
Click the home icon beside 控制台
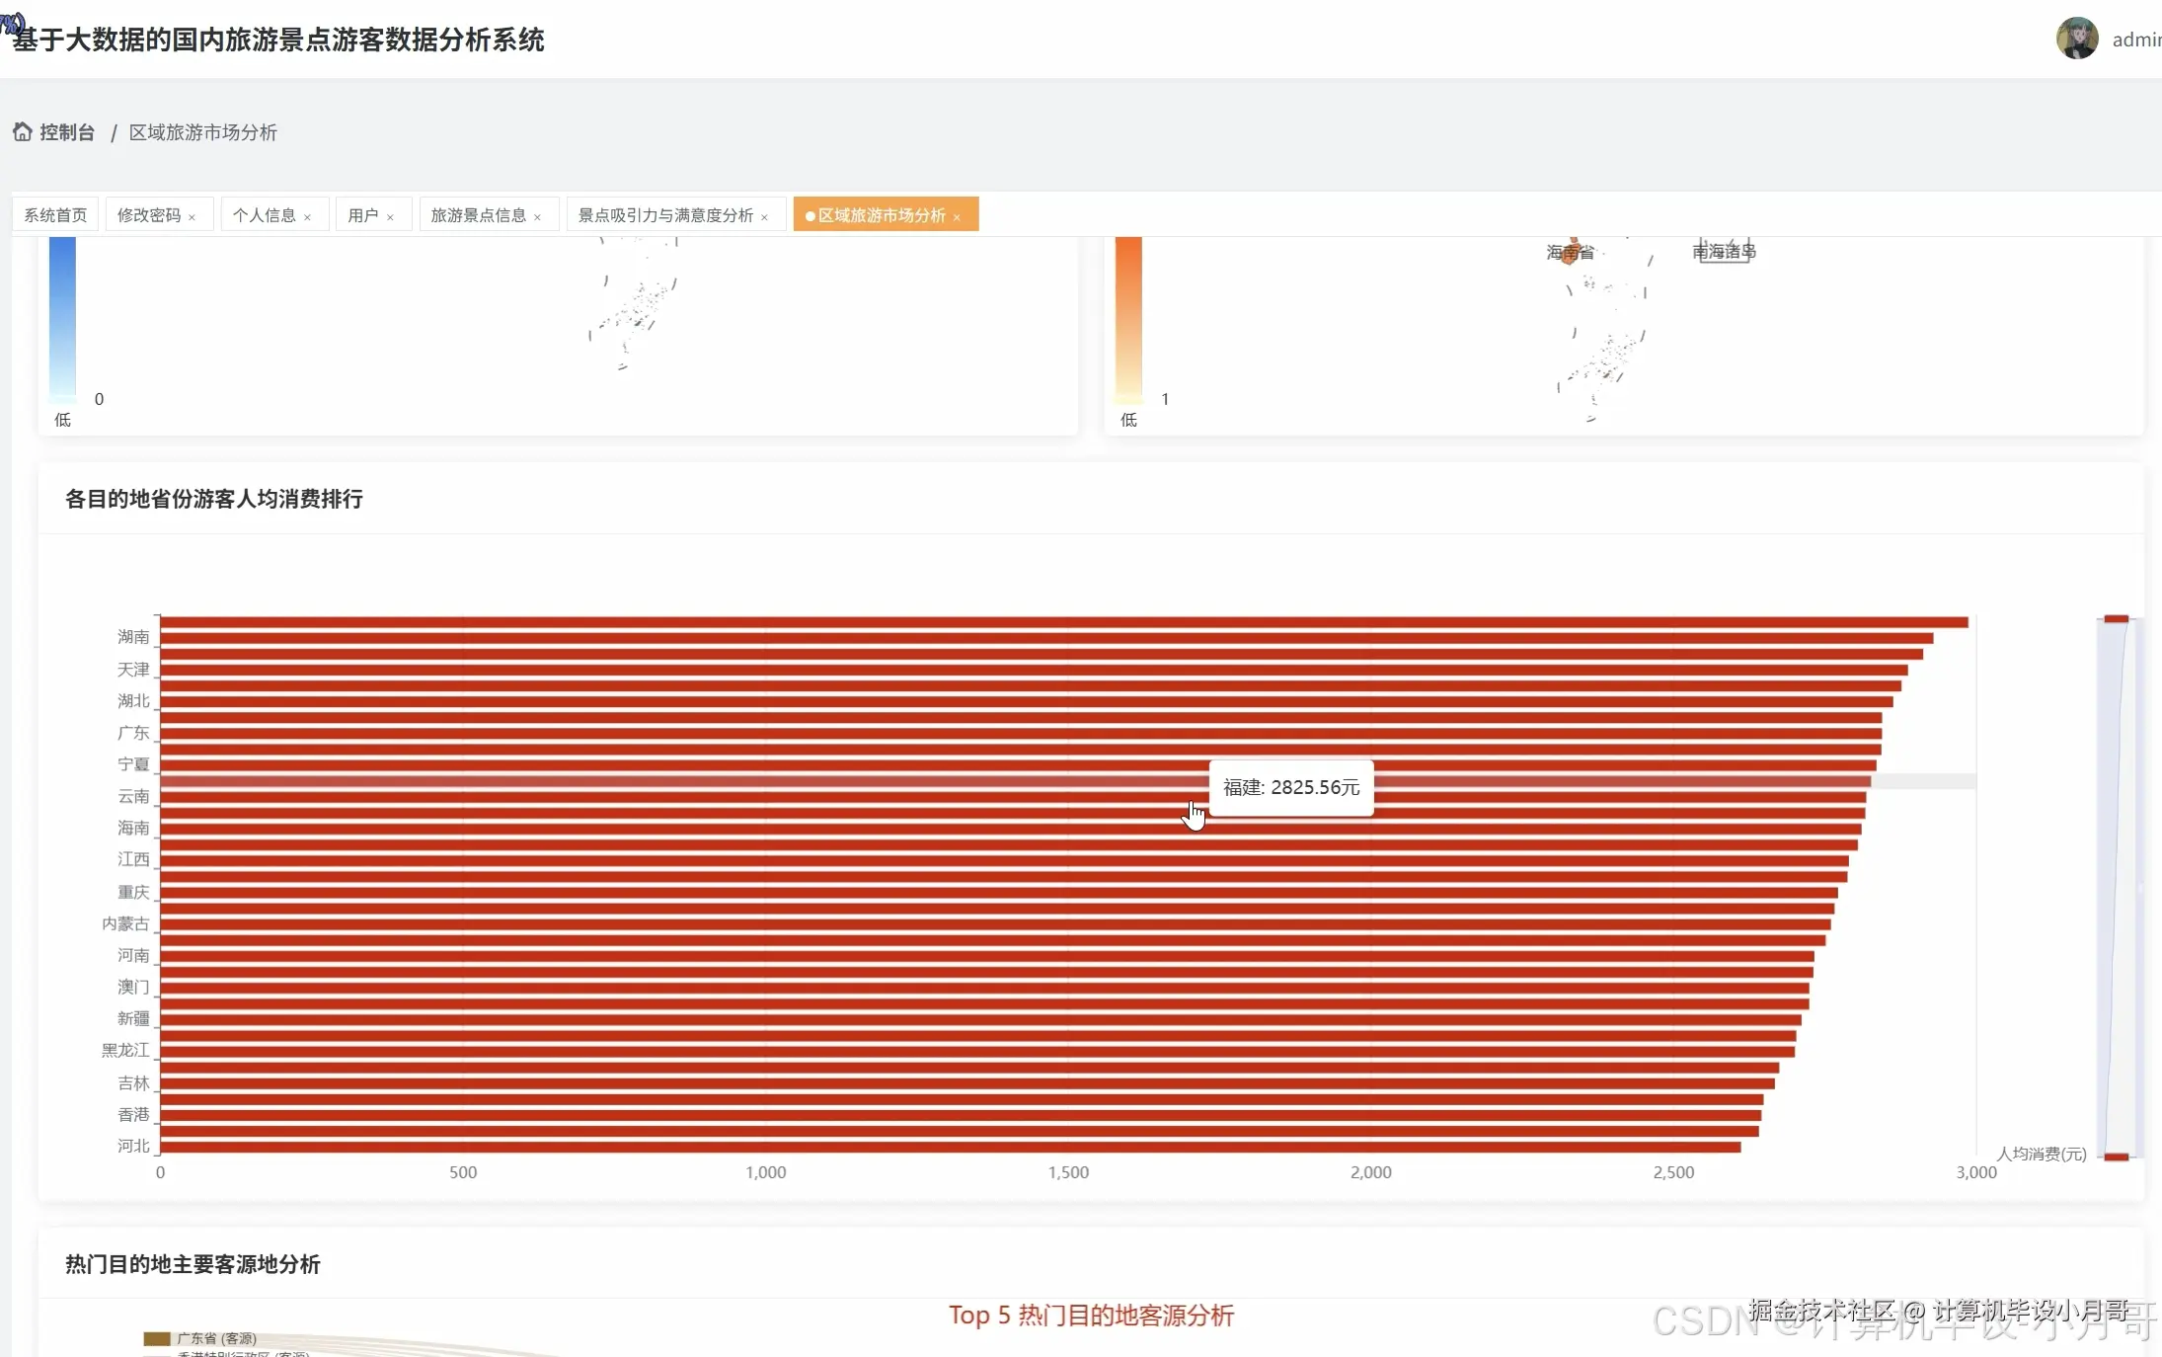pos(22,131)
